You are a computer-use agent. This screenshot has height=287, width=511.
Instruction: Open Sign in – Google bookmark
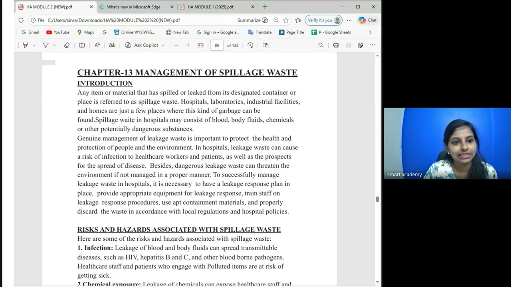point(218,32)
